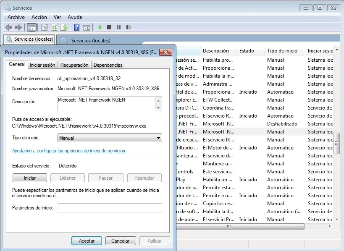Select the row described as El Motor de ...
344x251 pixels.
tap(255, 148)
